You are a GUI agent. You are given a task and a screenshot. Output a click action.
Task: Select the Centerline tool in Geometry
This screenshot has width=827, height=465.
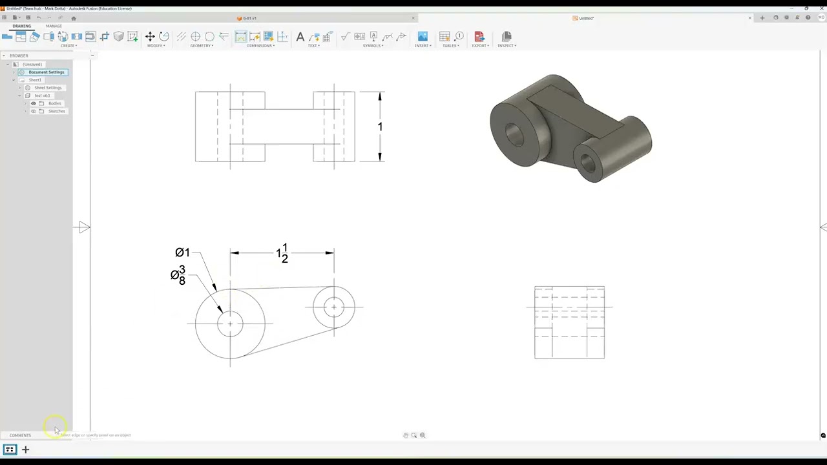pyautogui.click(x=182, y=37)
